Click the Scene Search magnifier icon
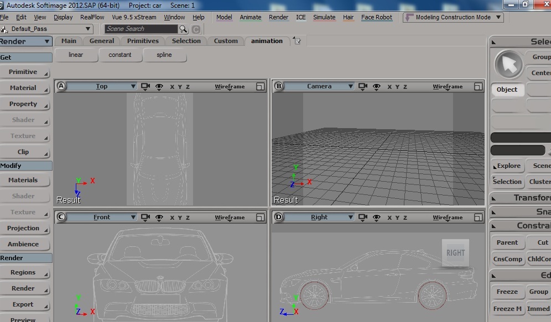Screen dimensions: 551x322 (183, 29)
